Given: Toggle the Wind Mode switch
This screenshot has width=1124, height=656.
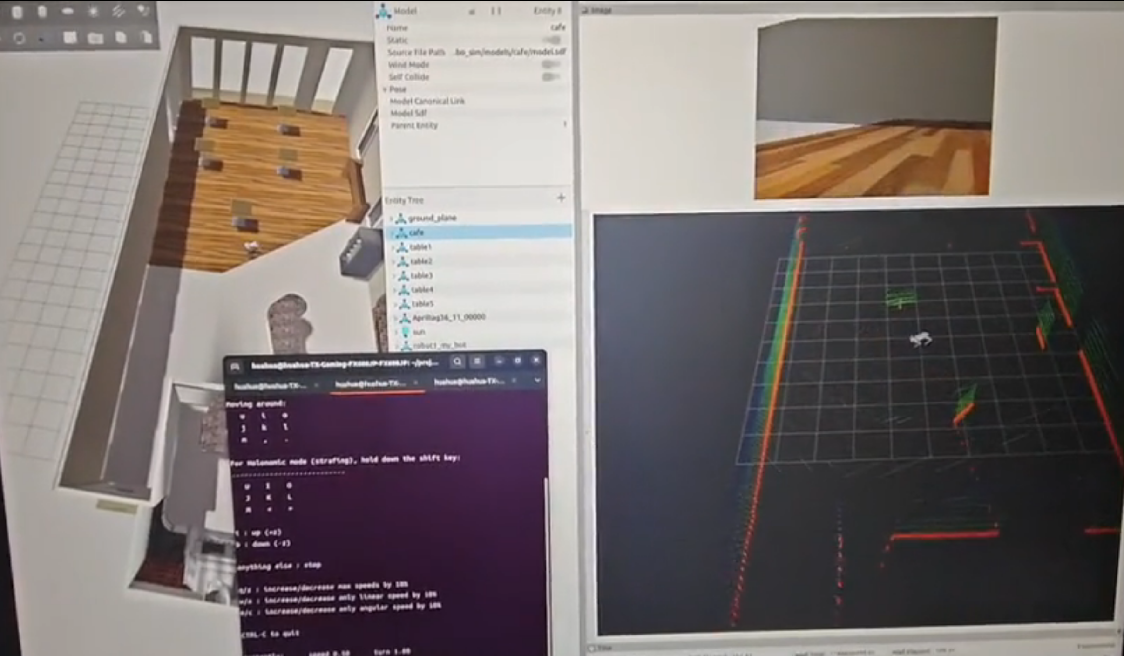Looking at the screenshot, I should tap(551, 65).
